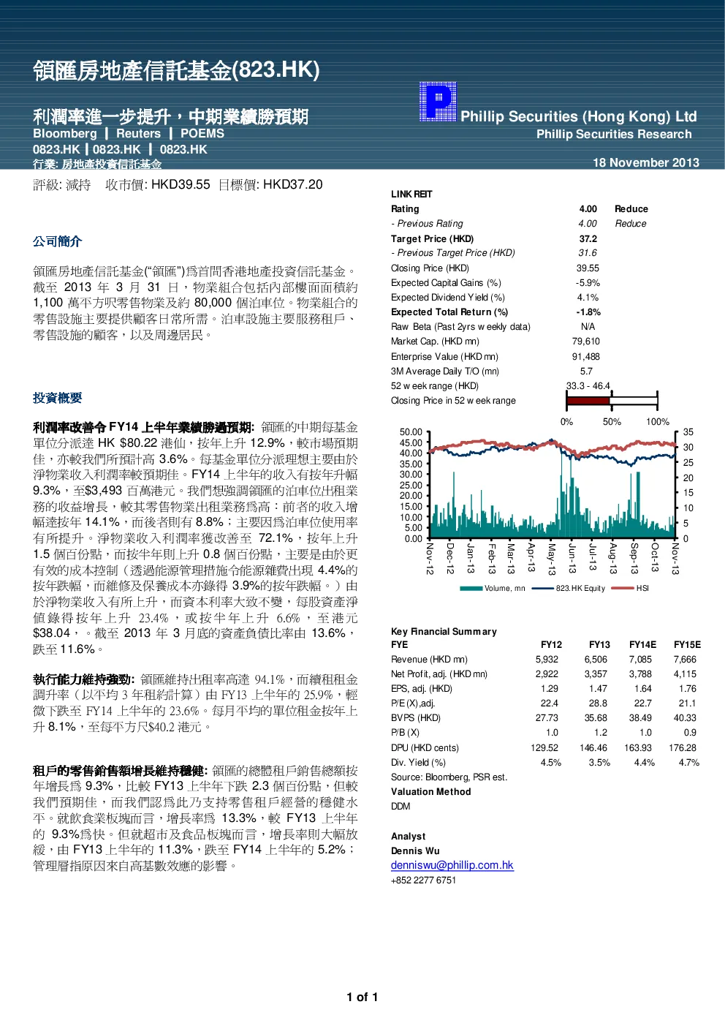The image size is (725, 1026).
Task: Click the FY15E Net Profit value '4,115'
Action: pyautogui.click(x=685, y=674)
